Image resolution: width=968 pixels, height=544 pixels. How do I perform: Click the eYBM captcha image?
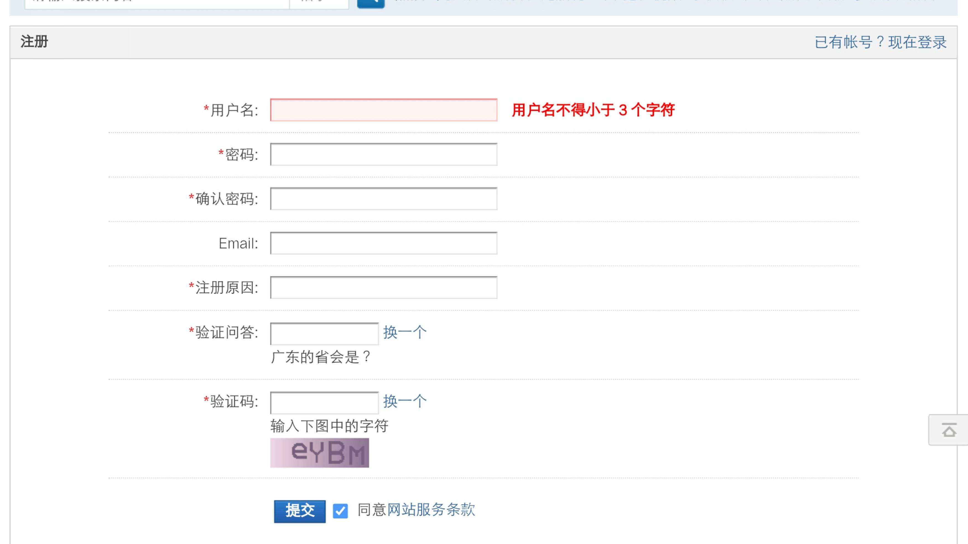(319, 453)
